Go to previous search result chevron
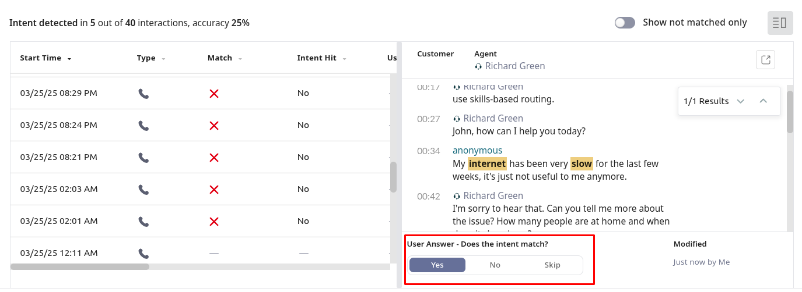 [763, 101]
